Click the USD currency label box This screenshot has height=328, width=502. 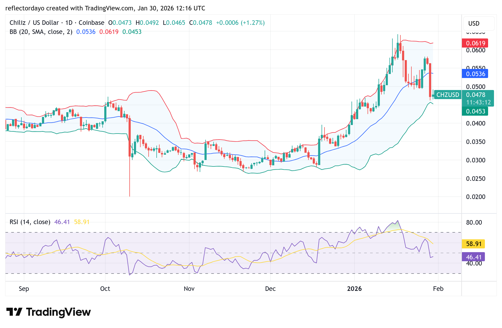pyautogui.click(x=479, y=24)
